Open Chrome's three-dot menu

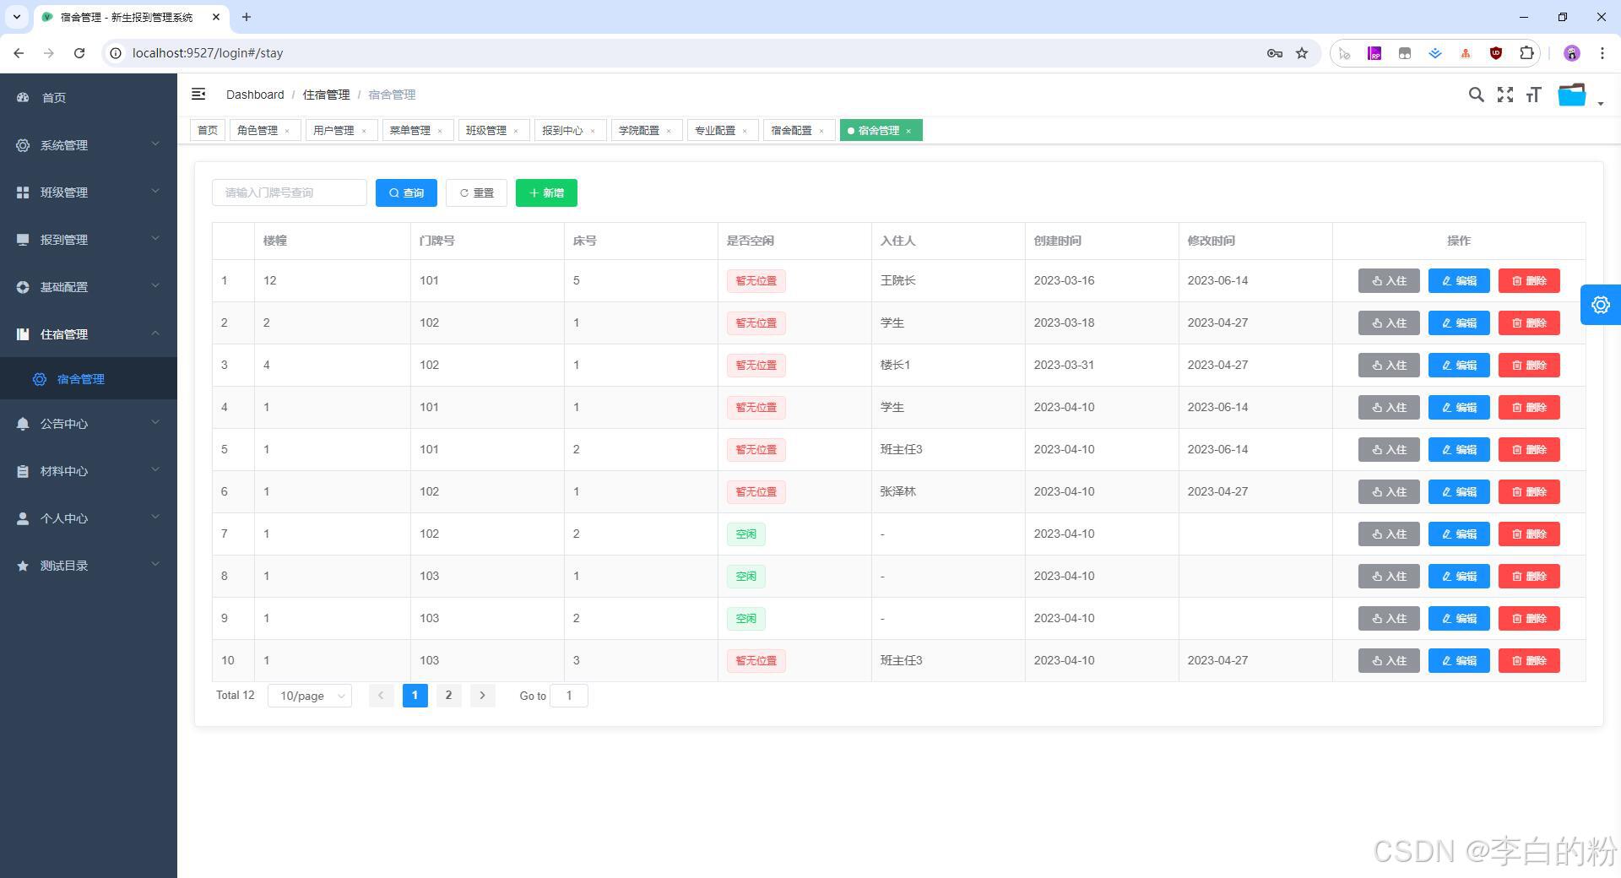pos(1602,53)
